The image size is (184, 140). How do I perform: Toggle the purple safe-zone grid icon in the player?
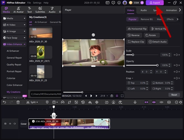117,96
